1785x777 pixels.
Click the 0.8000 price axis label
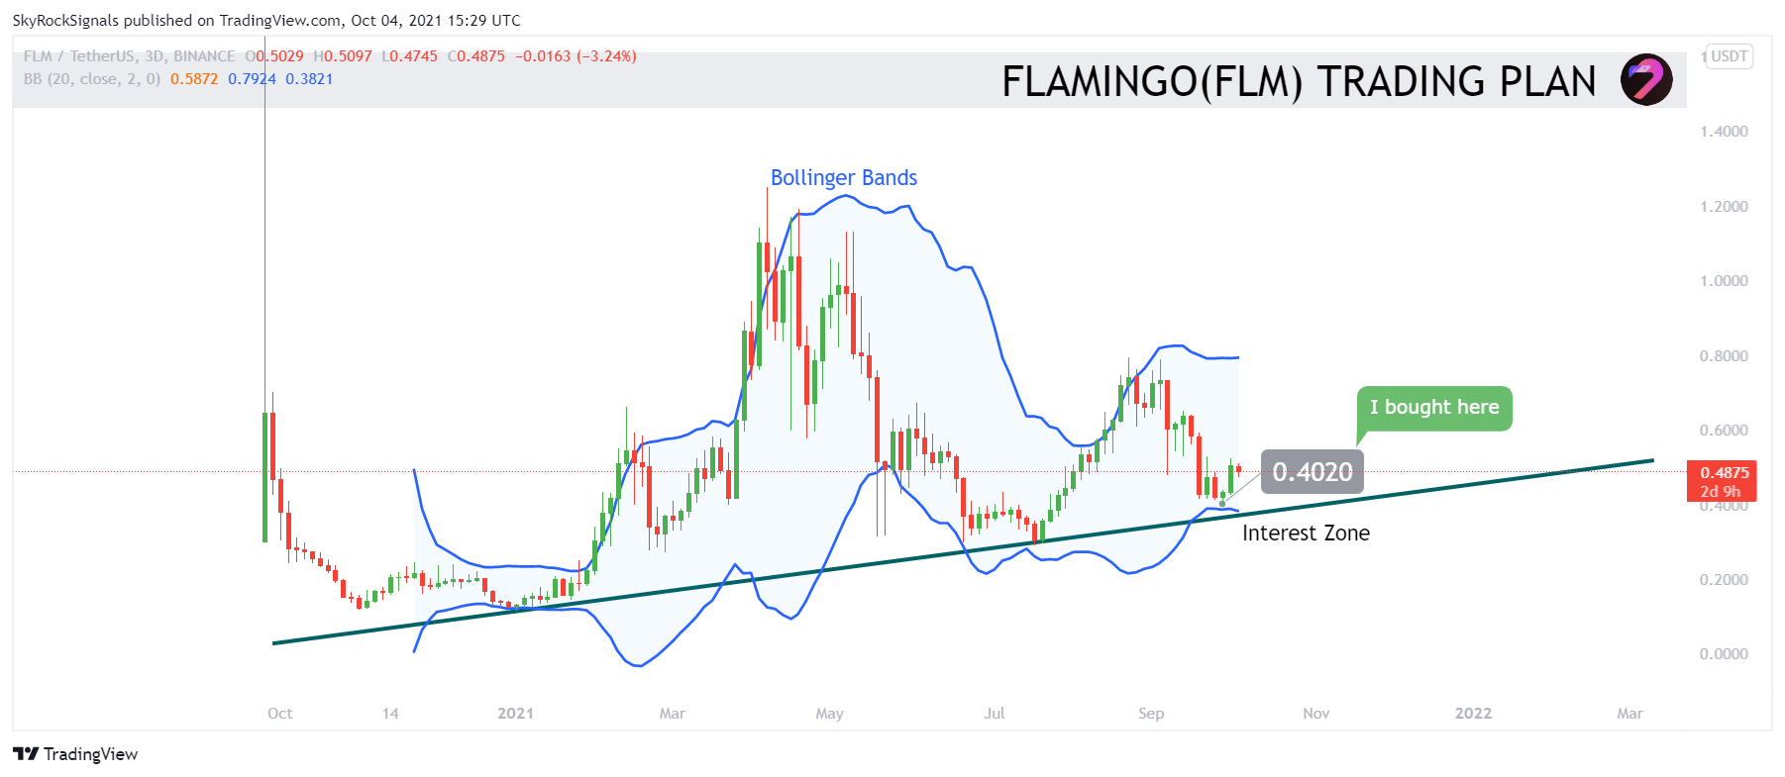[x=1724, y=356]
